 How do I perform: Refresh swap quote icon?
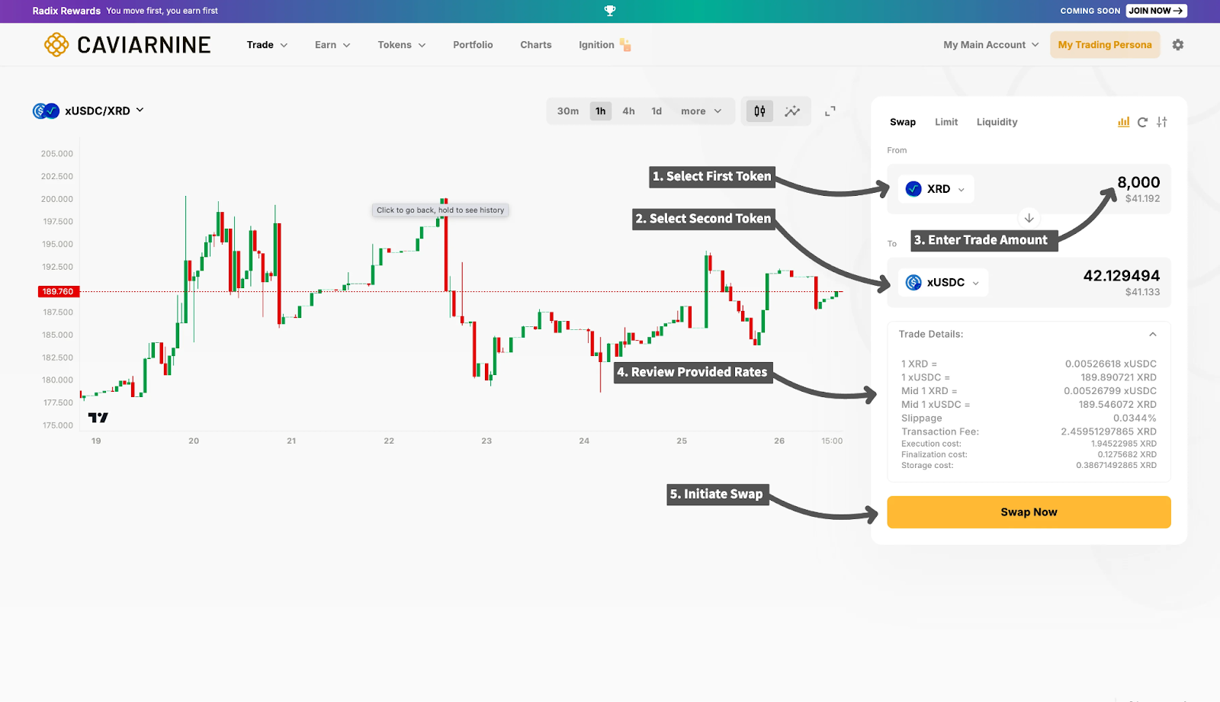[x=1142, y=122]
